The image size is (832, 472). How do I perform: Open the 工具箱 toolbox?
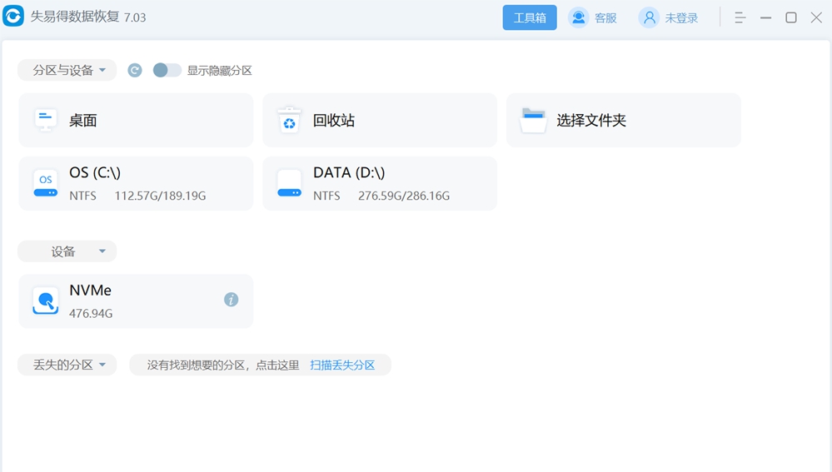click(x=530, y=17)
